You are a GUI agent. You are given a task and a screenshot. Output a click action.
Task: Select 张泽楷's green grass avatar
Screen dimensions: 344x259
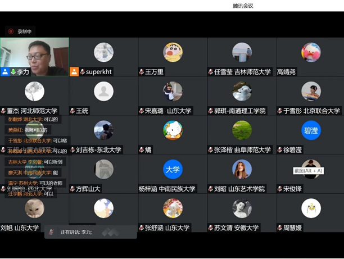pos(242,130)
